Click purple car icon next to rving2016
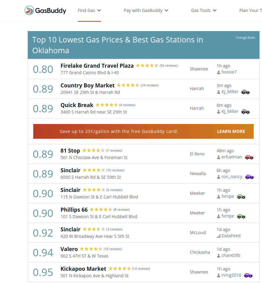262x284 pixels. [x=248, y=275]
